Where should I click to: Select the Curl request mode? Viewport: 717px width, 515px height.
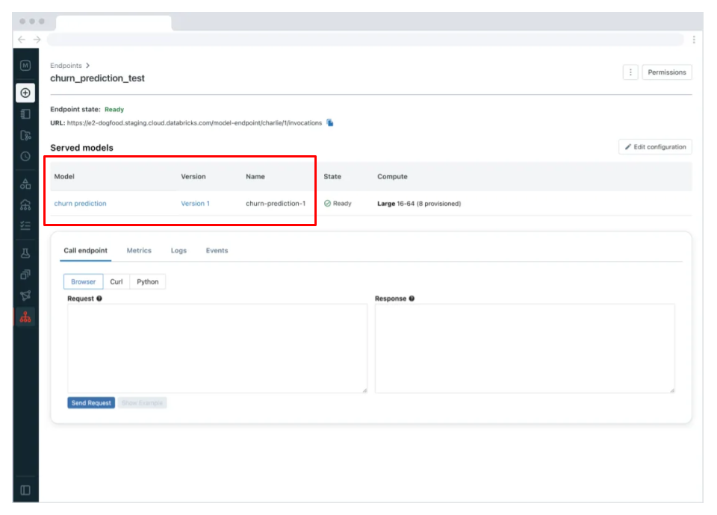tap(117, 281)
